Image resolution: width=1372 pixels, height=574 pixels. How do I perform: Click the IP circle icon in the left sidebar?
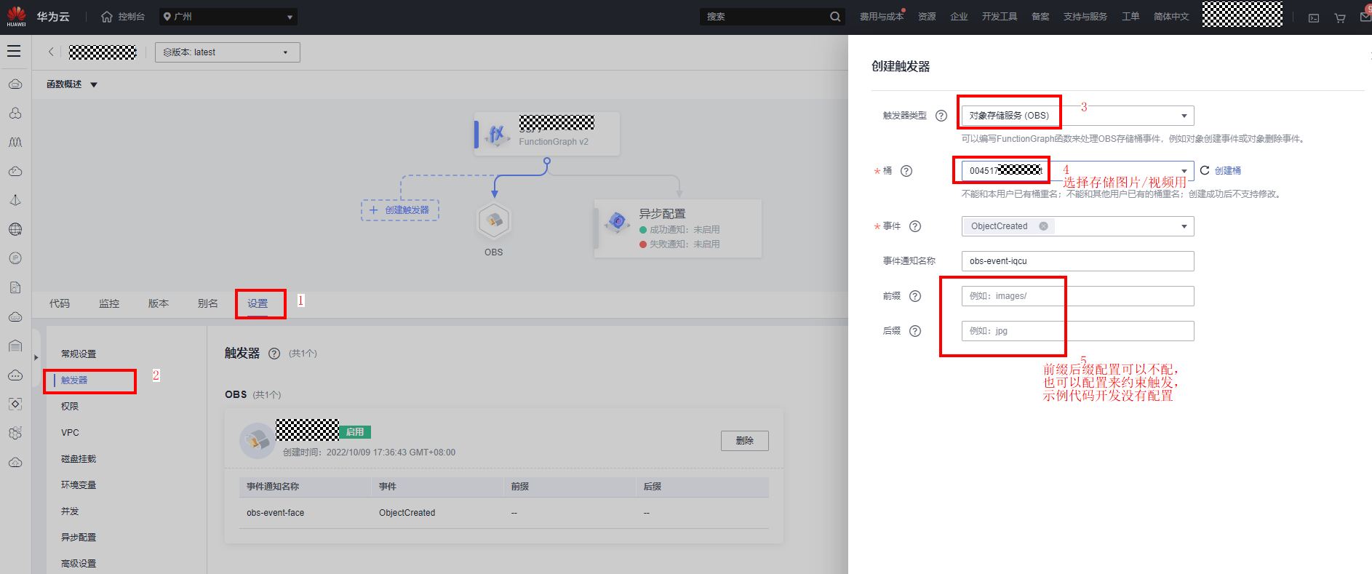15,258
